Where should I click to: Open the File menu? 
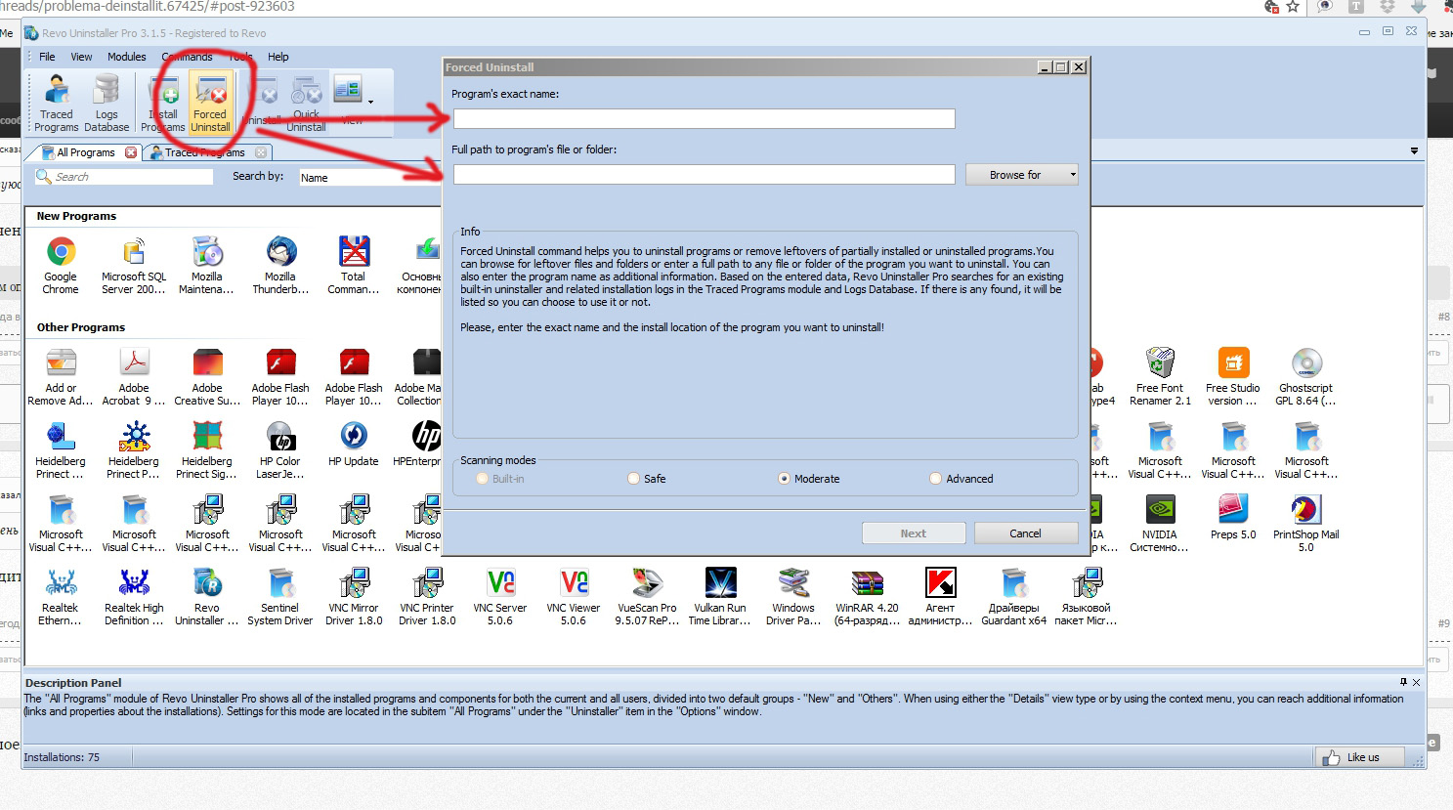click(47, 57)
